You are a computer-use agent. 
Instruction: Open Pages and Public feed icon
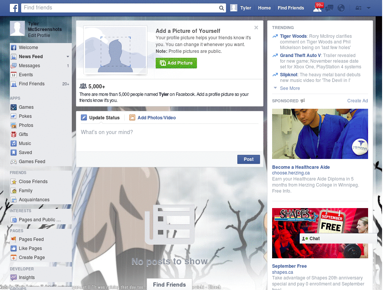click(x=14, y=220)
